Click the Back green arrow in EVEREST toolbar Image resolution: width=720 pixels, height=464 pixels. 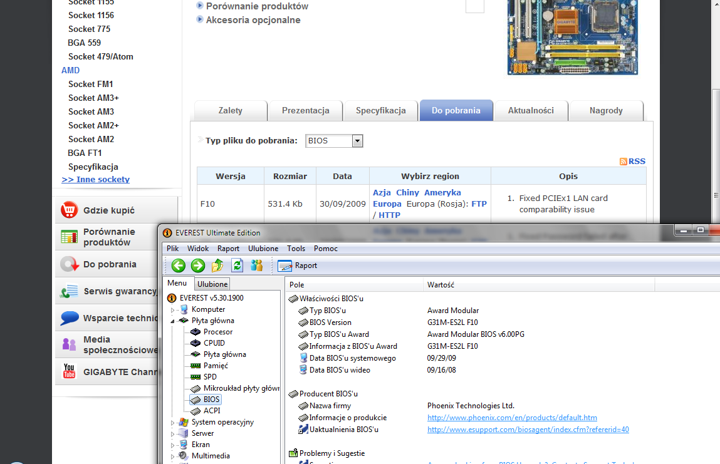[179, 266]
